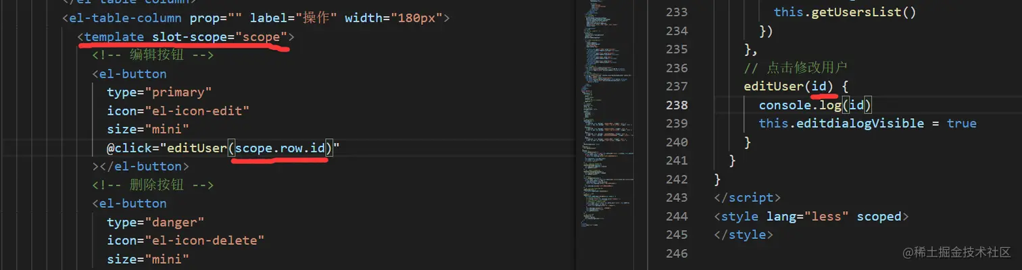This screenshot has width=1022, height=270.
Task: Click the true value on line 239
Action: click(x=962, y=124)
